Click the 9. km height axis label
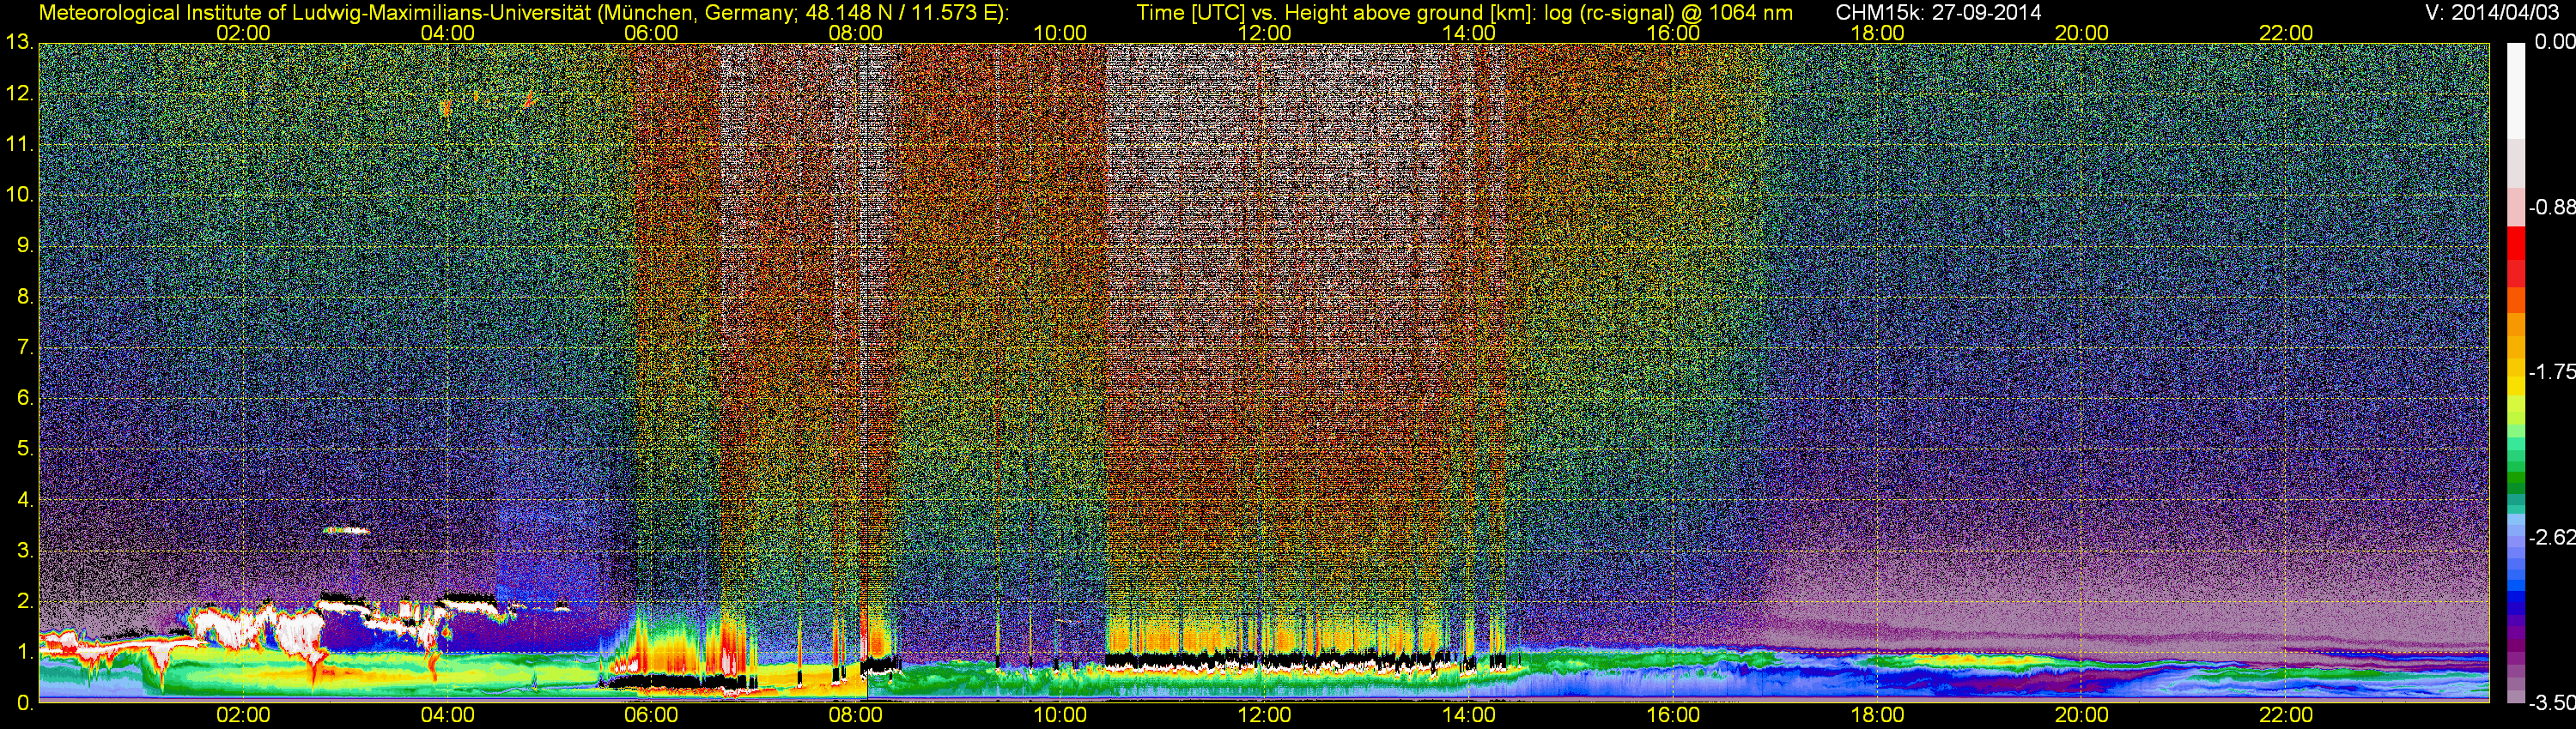Viewport: 2576px width, 729px height. tap(25, 245)
